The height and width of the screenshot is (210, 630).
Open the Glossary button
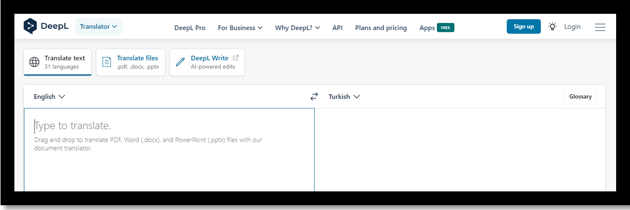click(580, 97)
